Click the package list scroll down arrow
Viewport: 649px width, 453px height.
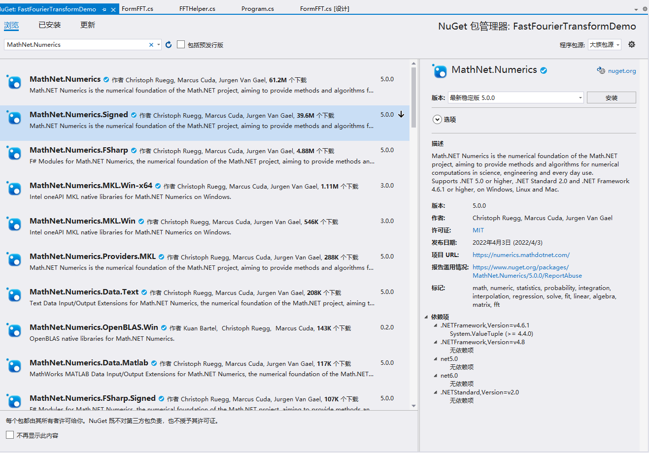pos(414,406)
